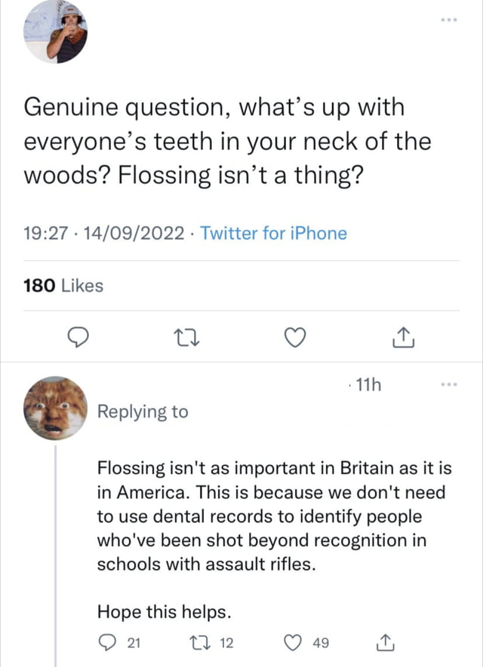Screen dimensions: 483x667
Task: Like the reply showing 49 likes
Action: pyautogui.click(x=295, y=622)
